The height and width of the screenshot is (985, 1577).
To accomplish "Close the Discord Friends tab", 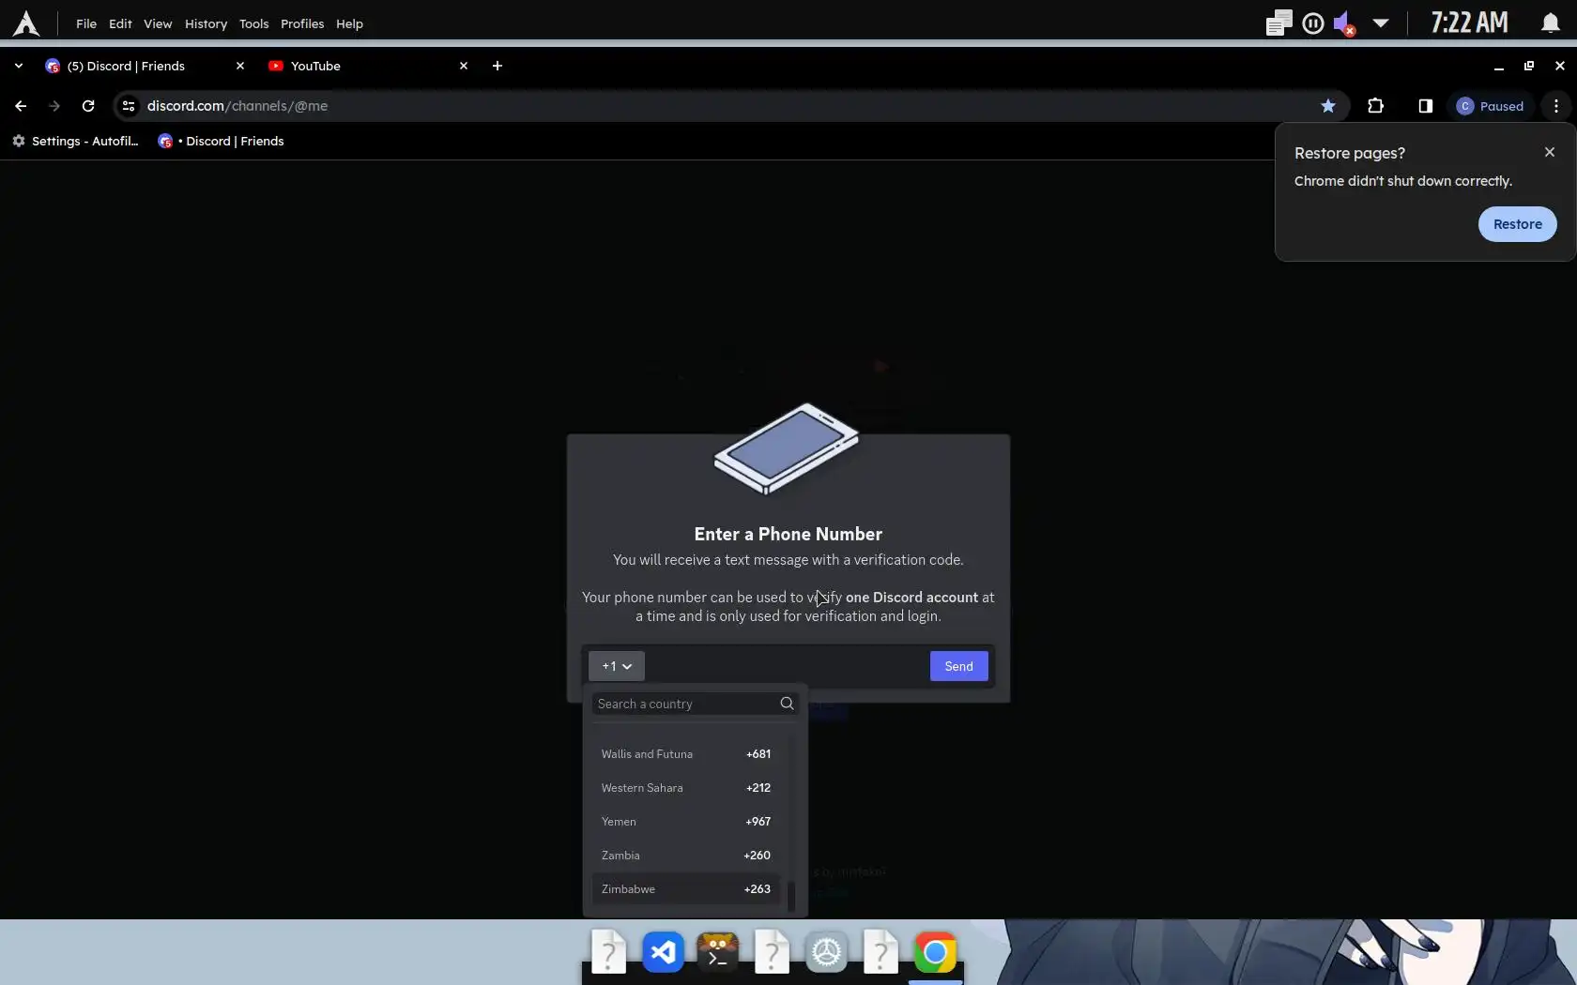I will pyautogui.click(x=240, y=66).
